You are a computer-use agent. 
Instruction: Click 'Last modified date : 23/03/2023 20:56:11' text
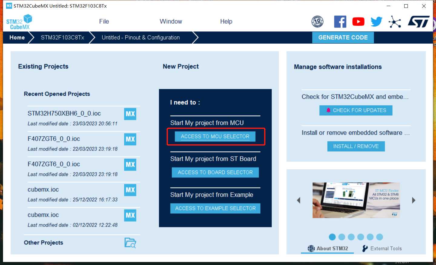[x=72, y=124]
